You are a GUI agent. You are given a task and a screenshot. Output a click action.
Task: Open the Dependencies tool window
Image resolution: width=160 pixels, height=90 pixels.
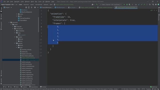[x=33, y=87]
